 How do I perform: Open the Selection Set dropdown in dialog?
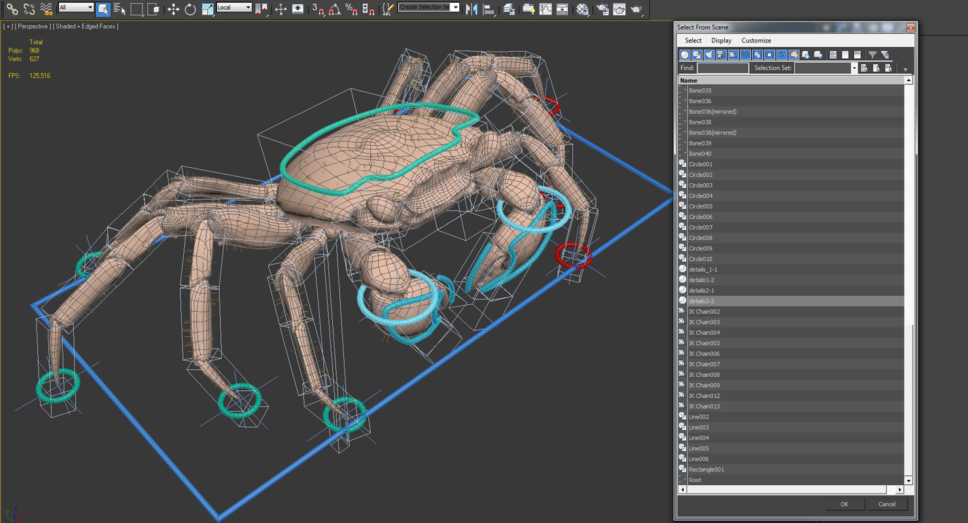[854, 68]
